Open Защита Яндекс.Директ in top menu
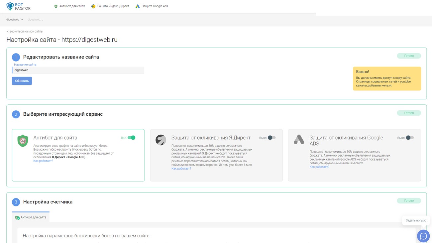 pyautogui.click(x=110, y=6)
